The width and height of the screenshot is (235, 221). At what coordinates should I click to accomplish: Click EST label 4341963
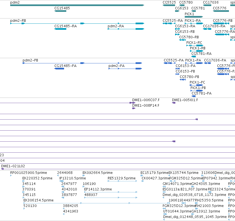pyautogui.click(x=70, y=211)
